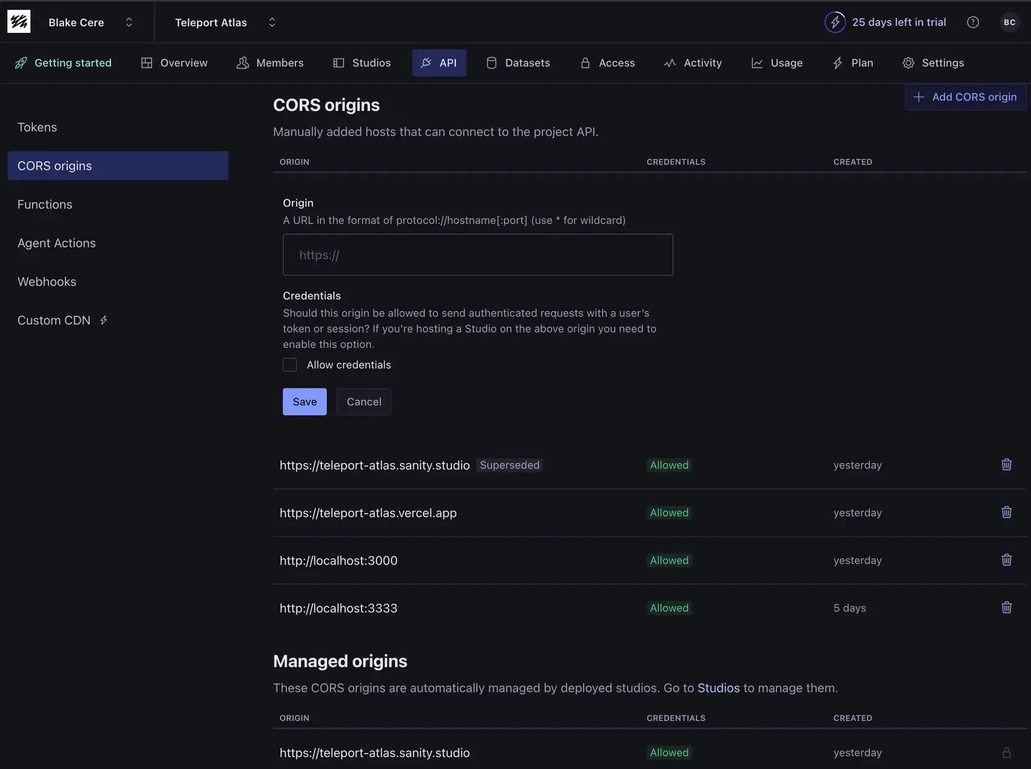Open the Members tab
Screen dimensions: 1031x769
pos(270,63)
